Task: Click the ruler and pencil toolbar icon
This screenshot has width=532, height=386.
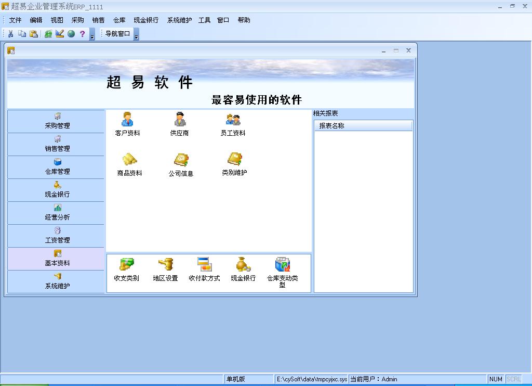Action: tap(60, 34)
